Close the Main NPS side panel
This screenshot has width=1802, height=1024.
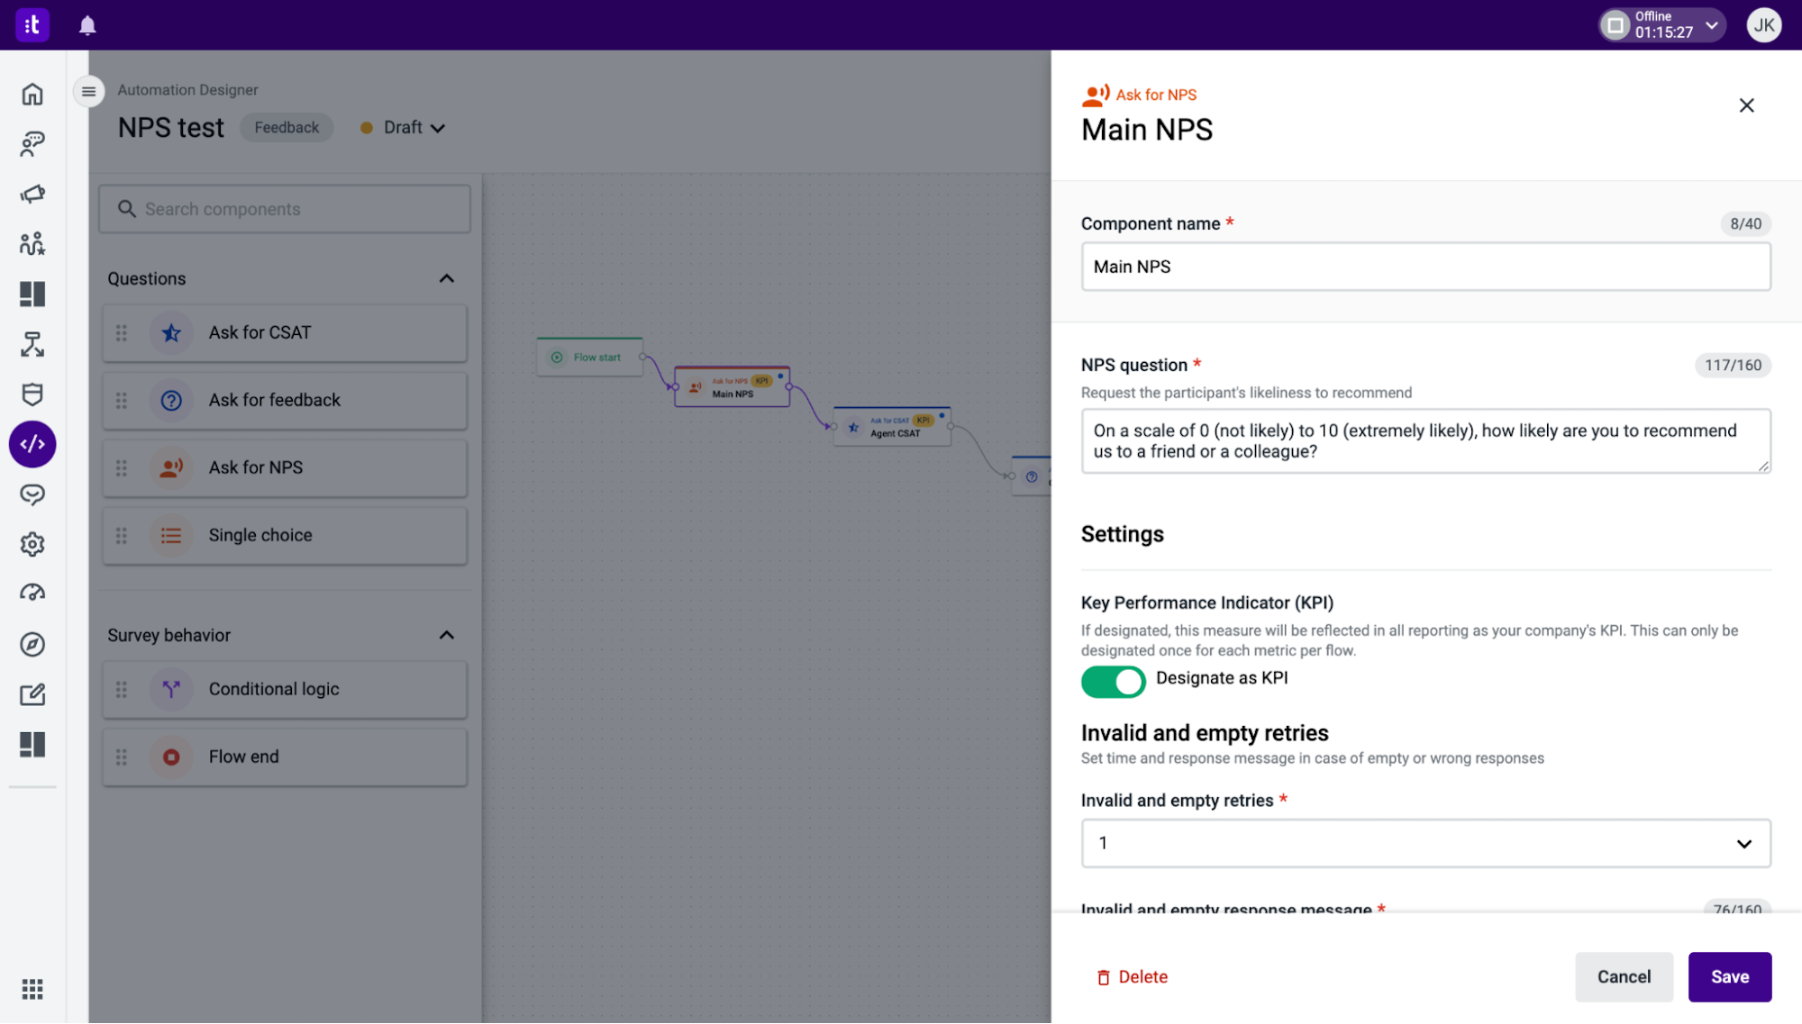[x=1746, y=105]
